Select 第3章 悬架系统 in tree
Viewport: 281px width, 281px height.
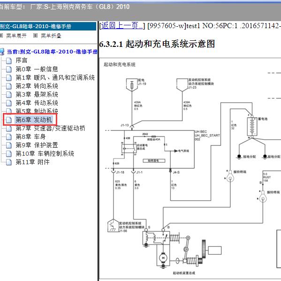click(37, 94)
